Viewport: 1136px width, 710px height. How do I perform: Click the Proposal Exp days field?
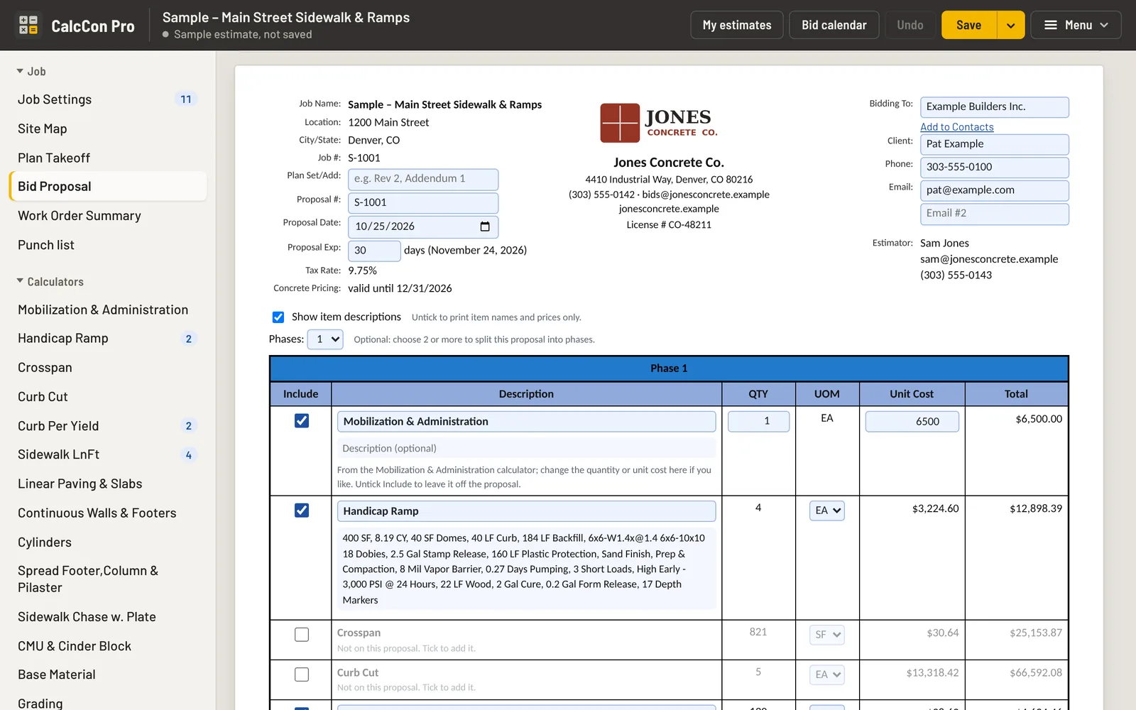point(374,251)
